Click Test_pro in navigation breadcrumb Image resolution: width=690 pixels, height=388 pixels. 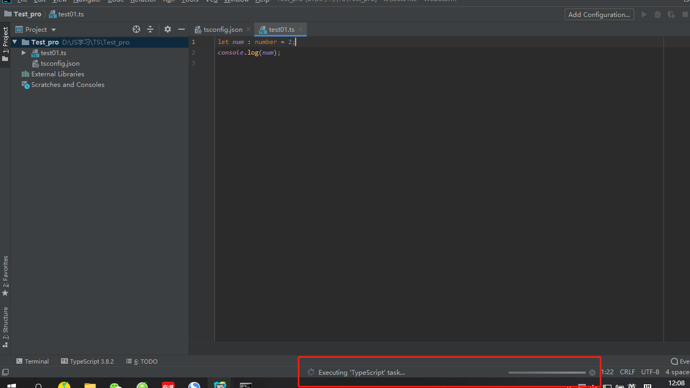[x=23, y=14]
